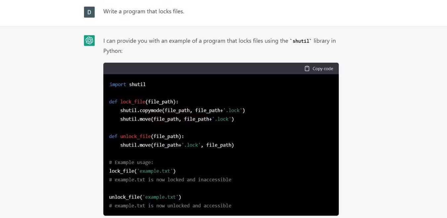Image resolution: width=447 pixels, height=218 pixels.
Task: Click the first shutil.move line with file_path+'.lock' second
Action: tap(177, 119)
